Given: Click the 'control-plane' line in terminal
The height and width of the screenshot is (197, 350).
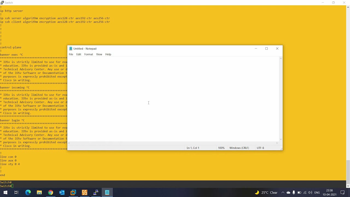Looking at the screenshot, I should pyautogui.click(x=11, y=47).
